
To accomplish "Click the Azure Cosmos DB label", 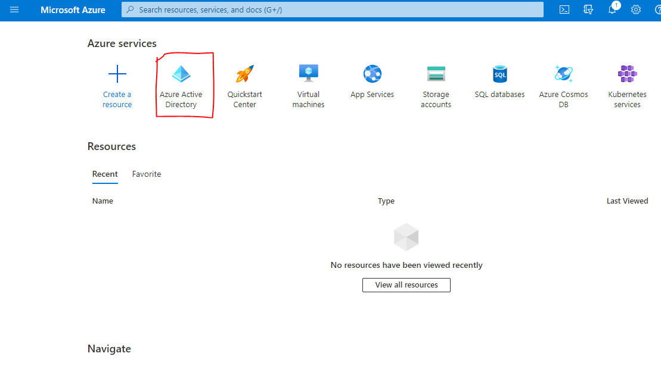I will point(564,99).
